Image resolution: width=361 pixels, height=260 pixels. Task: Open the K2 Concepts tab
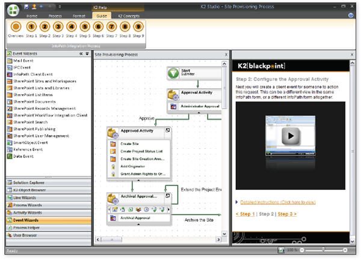click(129, 16)
